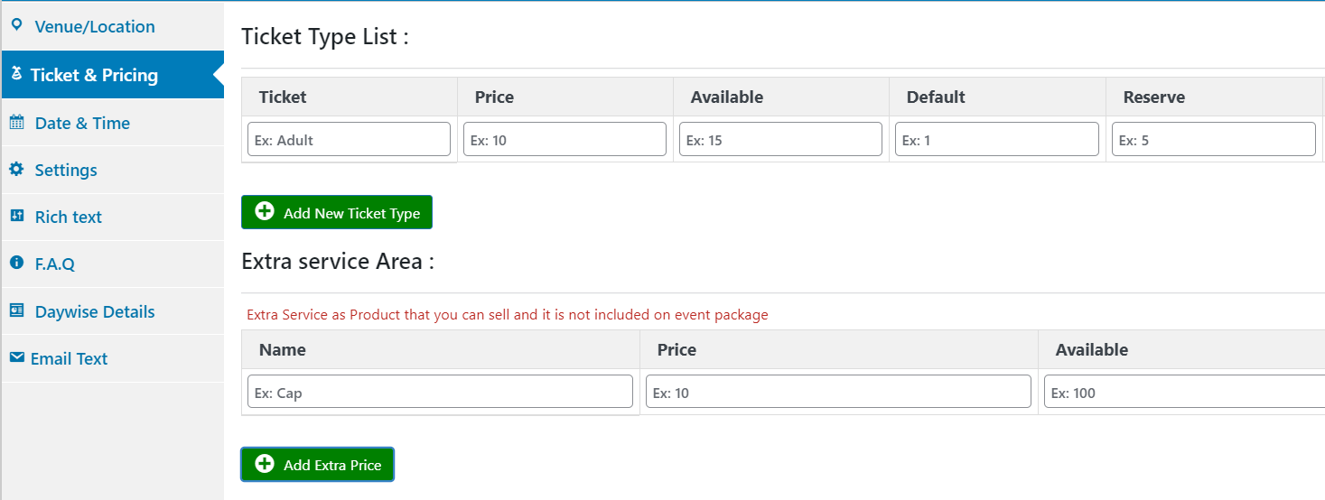Viewport: 1325px width, 500px height.
Task: Click the envelope icon beside Email Text
Action: [16, 357]
